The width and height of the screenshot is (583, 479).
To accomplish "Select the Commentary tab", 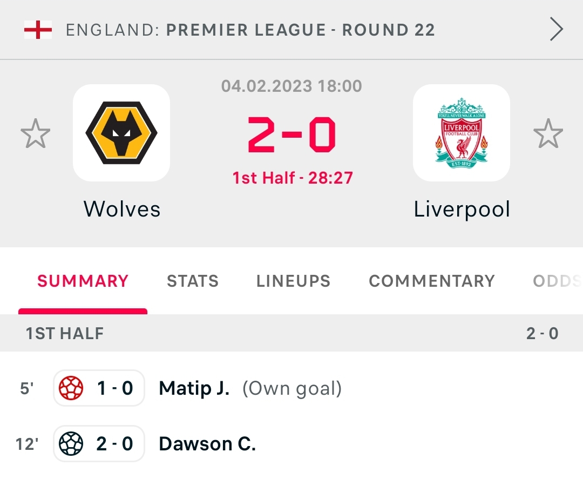I will (x=431, y=281).
